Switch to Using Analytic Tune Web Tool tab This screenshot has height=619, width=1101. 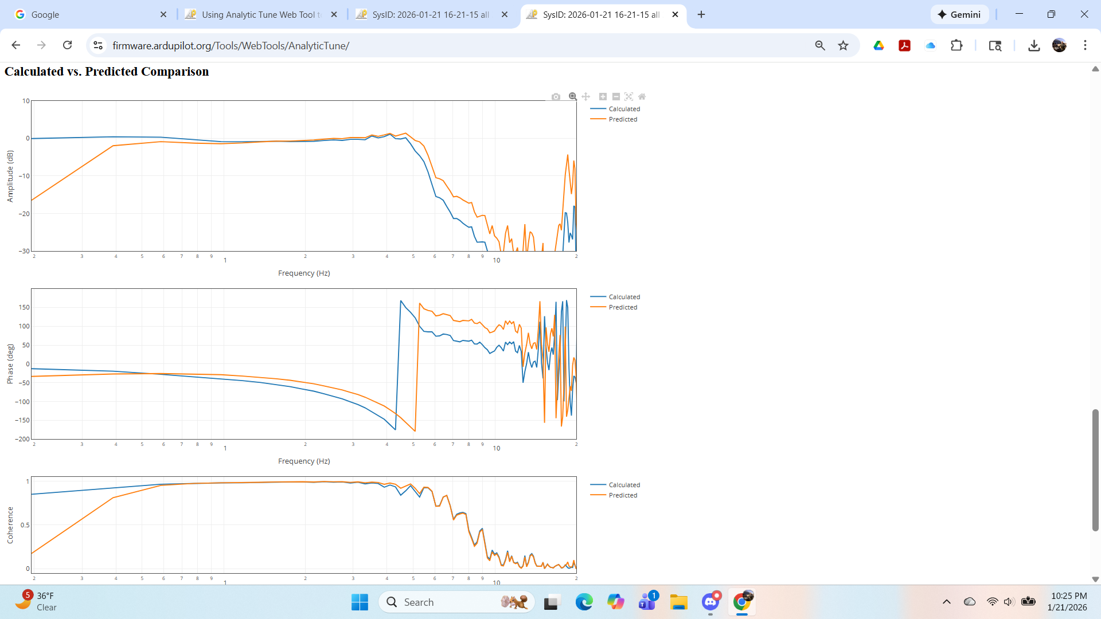(261, 14)
